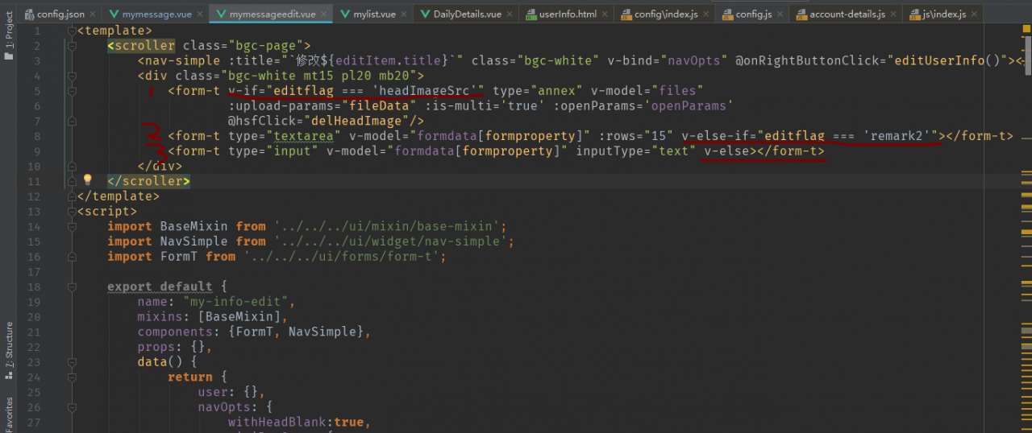Image resolution: width=1032 pixels, height=433 pixels.
Task: Close the mymessageedit.vue tab
Action: (326, 14)
